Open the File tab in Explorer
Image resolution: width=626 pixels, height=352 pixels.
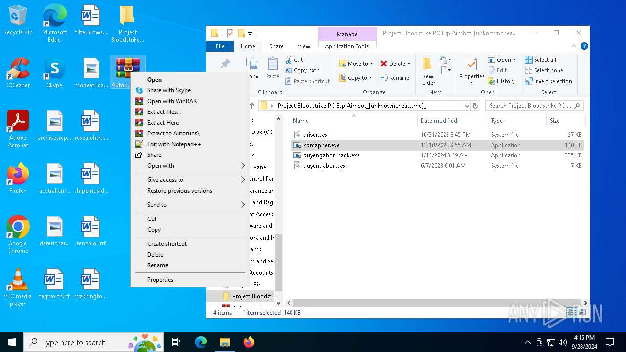220,46
